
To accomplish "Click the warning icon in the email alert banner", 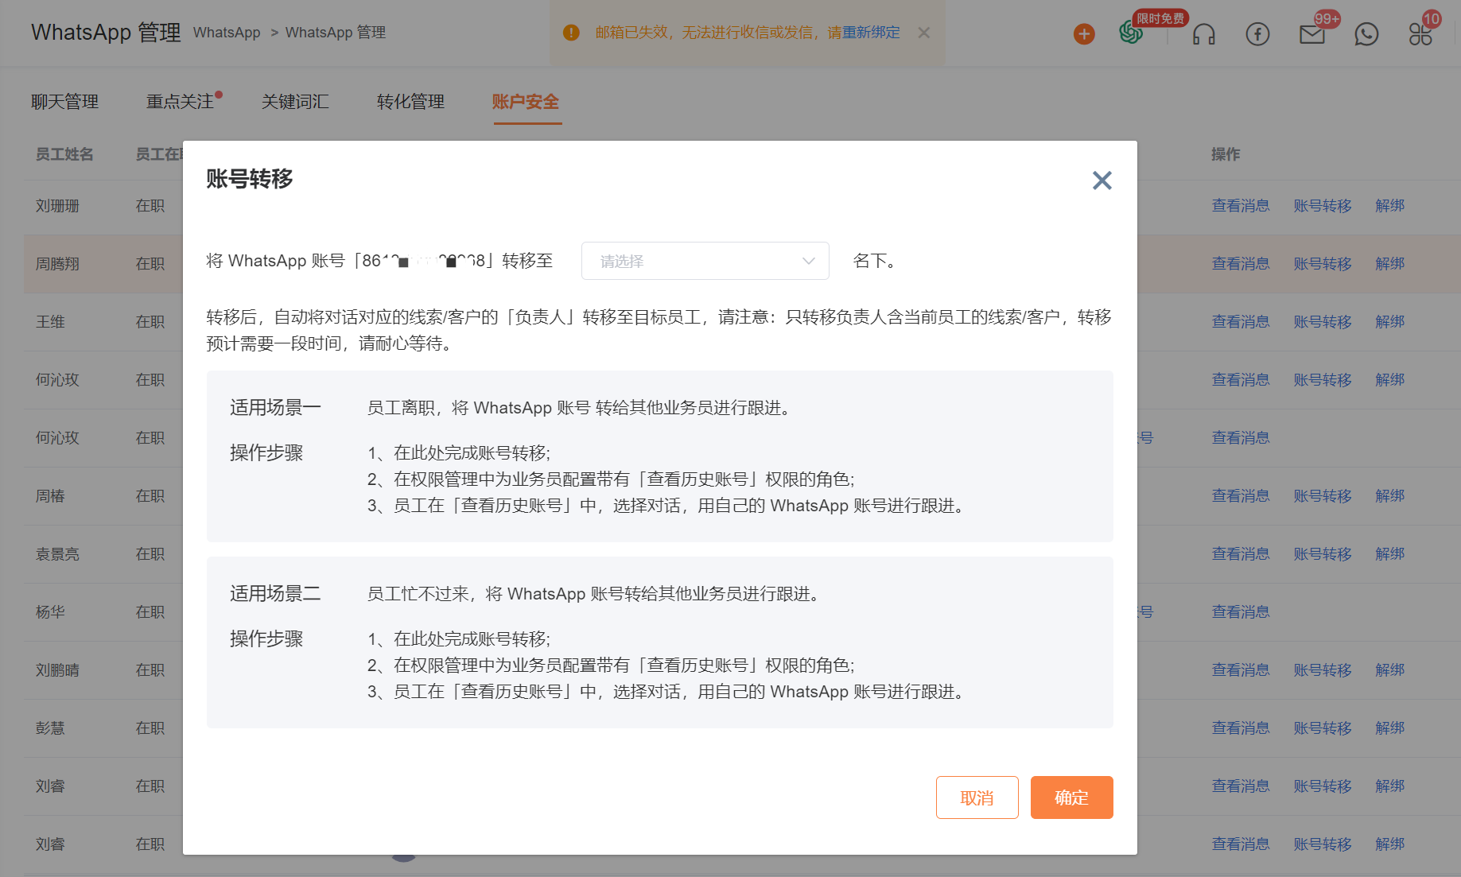I will click(571, 33).
